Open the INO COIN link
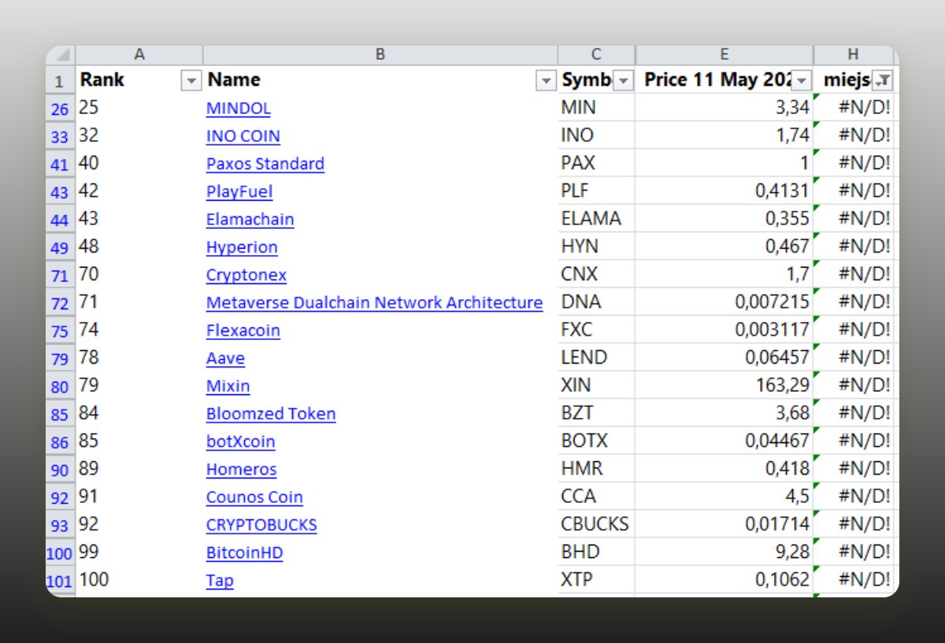Screen dimensions: 945x643 click(x=243, y=136)
